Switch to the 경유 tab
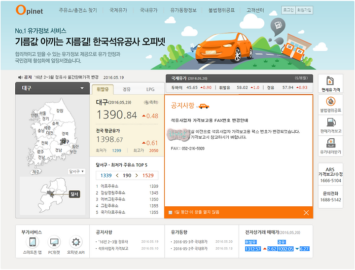 click(127, 89)
